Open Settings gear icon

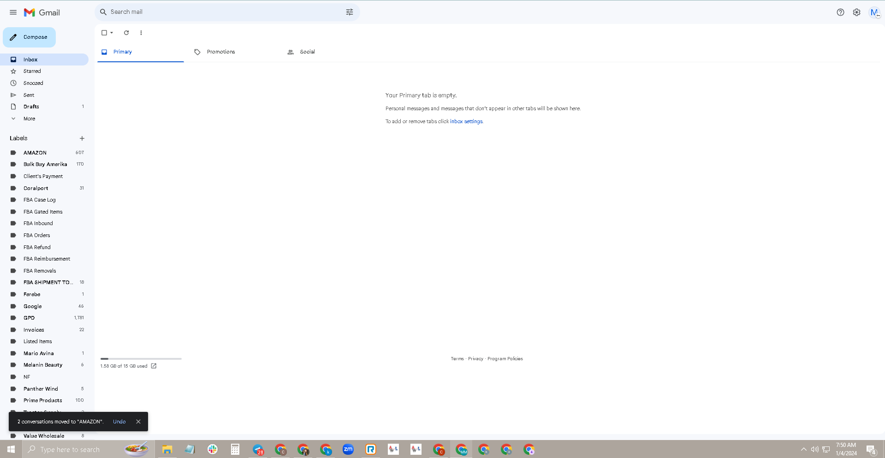pos(856,12)
